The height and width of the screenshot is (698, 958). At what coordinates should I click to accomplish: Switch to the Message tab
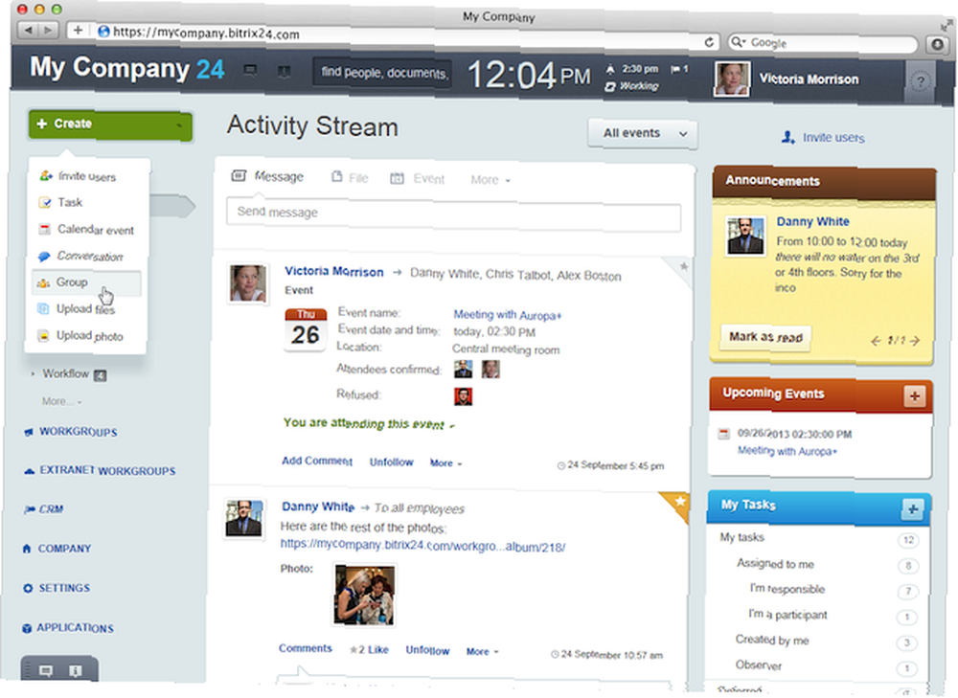click(267, 176)
